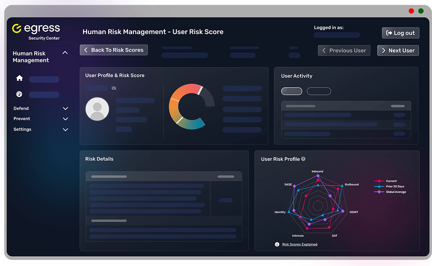Switch to the second User Activity filter pill

click(319, 91)
